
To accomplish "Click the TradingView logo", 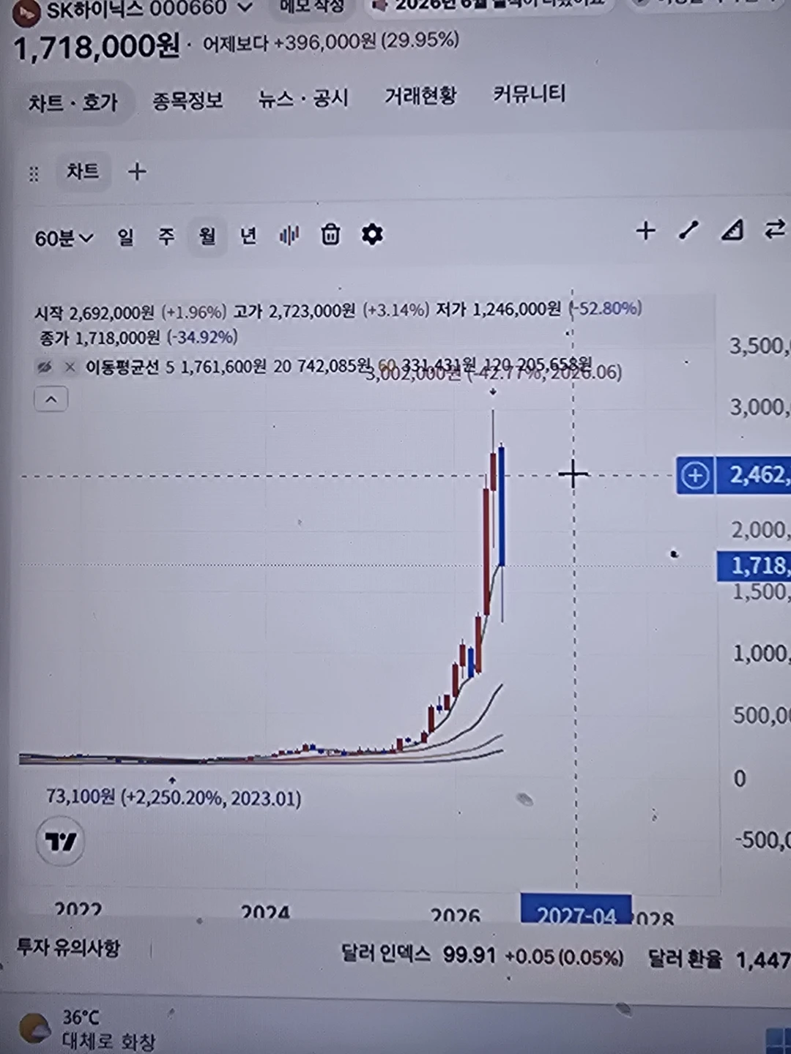I will [61, 842].
